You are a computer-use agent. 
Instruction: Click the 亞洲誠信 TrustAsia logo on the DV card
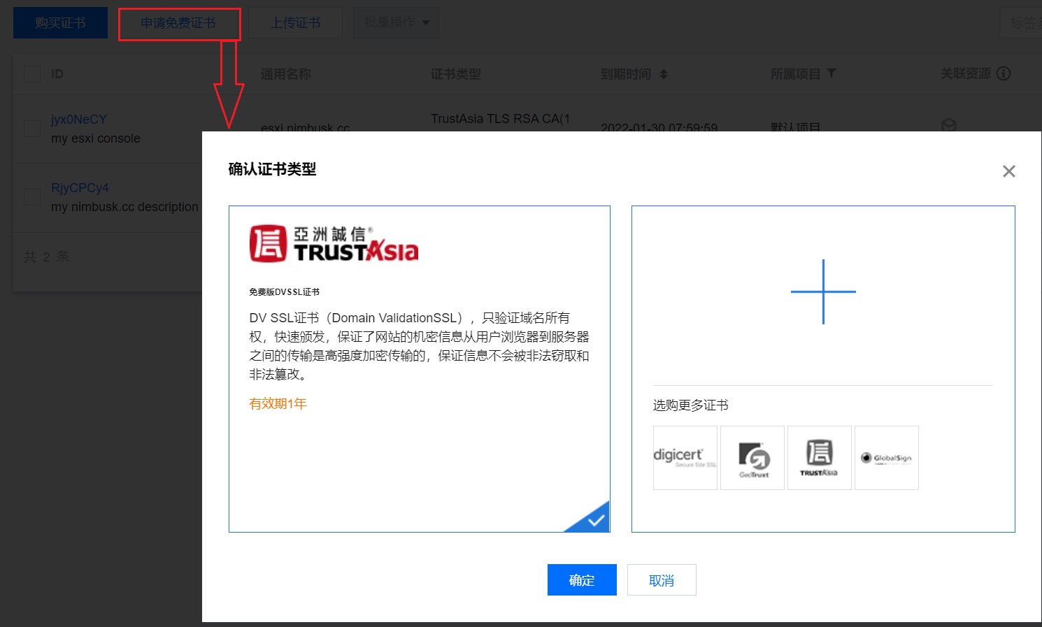pyautogui.click(x=333, y=243)
